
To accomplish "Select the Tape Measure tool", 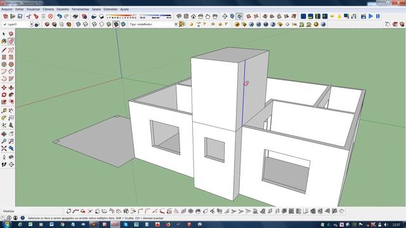I will 4,111.
